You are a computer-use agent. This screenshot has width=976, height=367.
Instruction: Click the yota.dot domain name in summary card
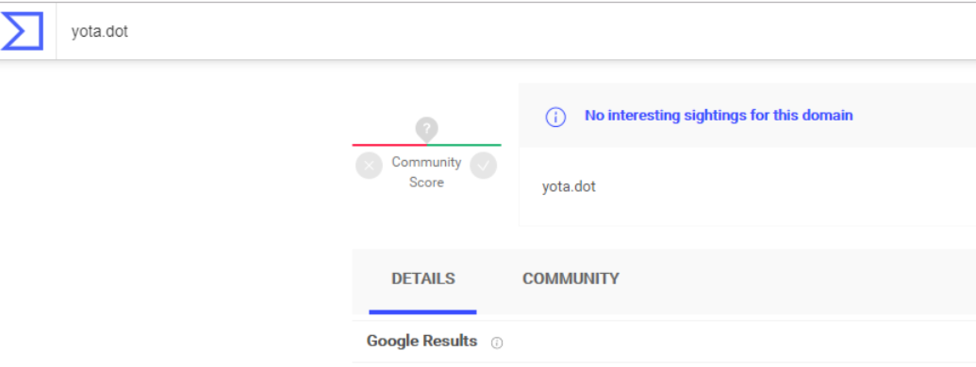[569, 186]
